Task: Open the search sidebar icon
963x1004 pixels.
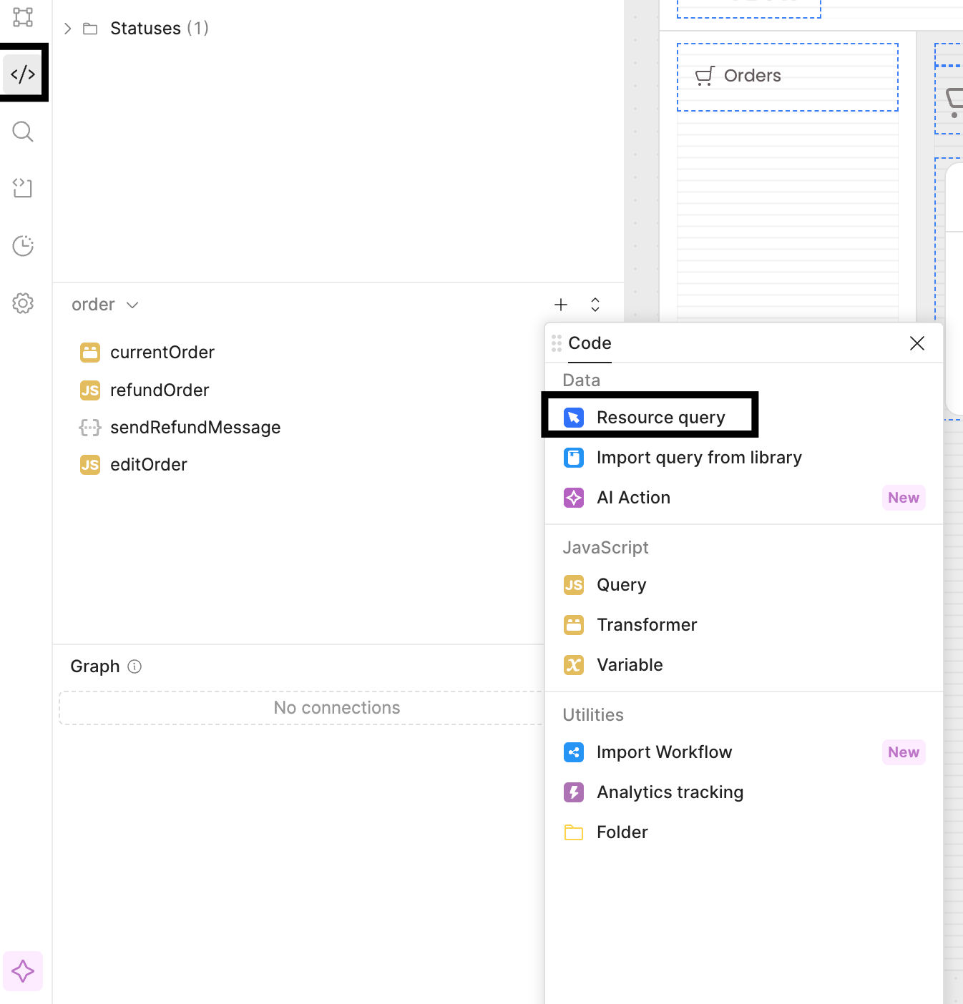Action: [23, 132]
